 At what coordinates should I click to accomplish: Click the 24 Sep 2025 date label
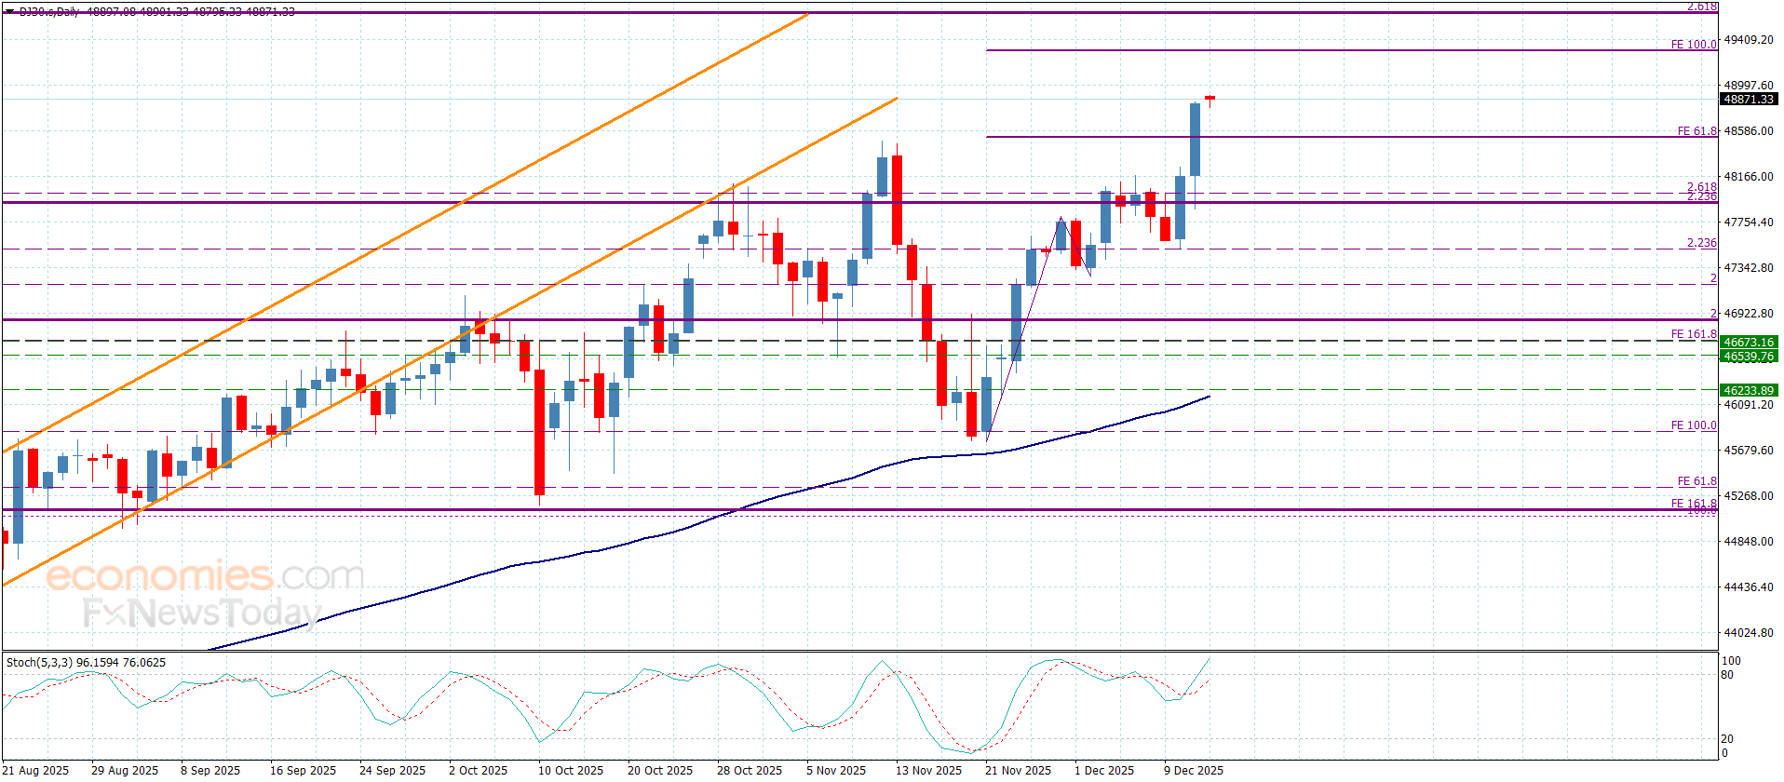pyautogui.click(x=392, y=770)
